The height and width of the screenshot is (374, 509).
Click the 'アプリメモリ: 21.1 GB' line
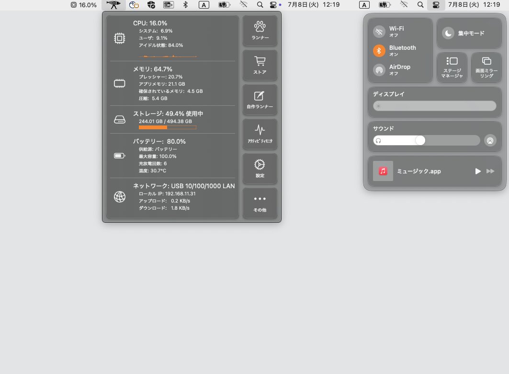click(162, 84)
